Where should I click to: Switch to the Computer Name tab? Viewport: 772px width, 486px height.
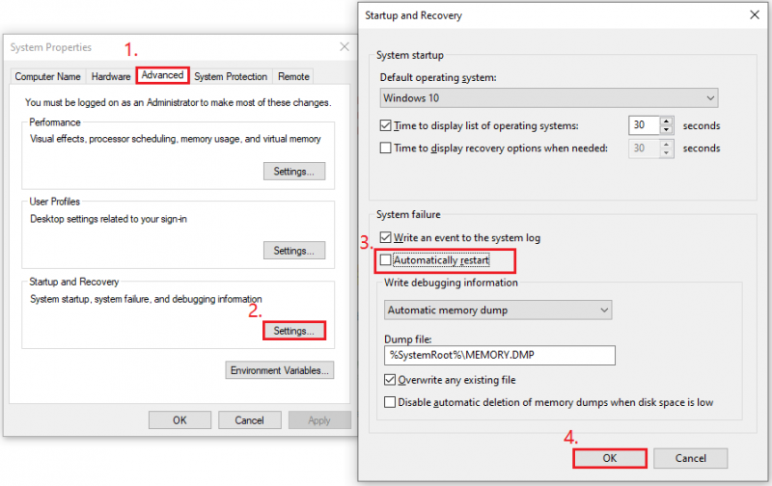pos(47,77)
